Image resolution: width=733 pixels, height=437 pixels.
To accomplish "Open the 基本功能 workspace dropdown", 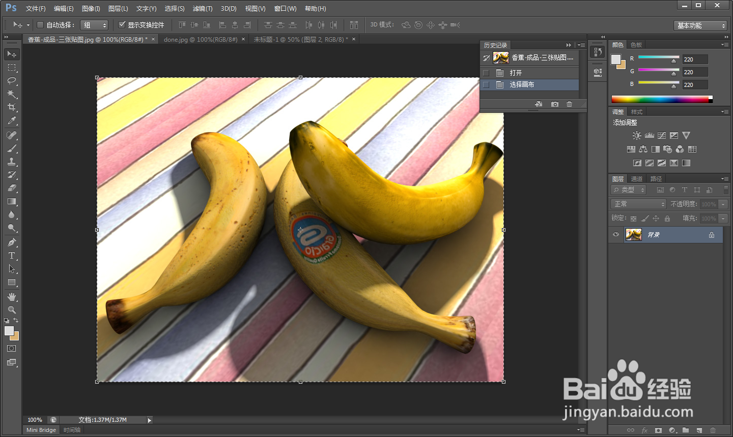I will tap(700, 25).
